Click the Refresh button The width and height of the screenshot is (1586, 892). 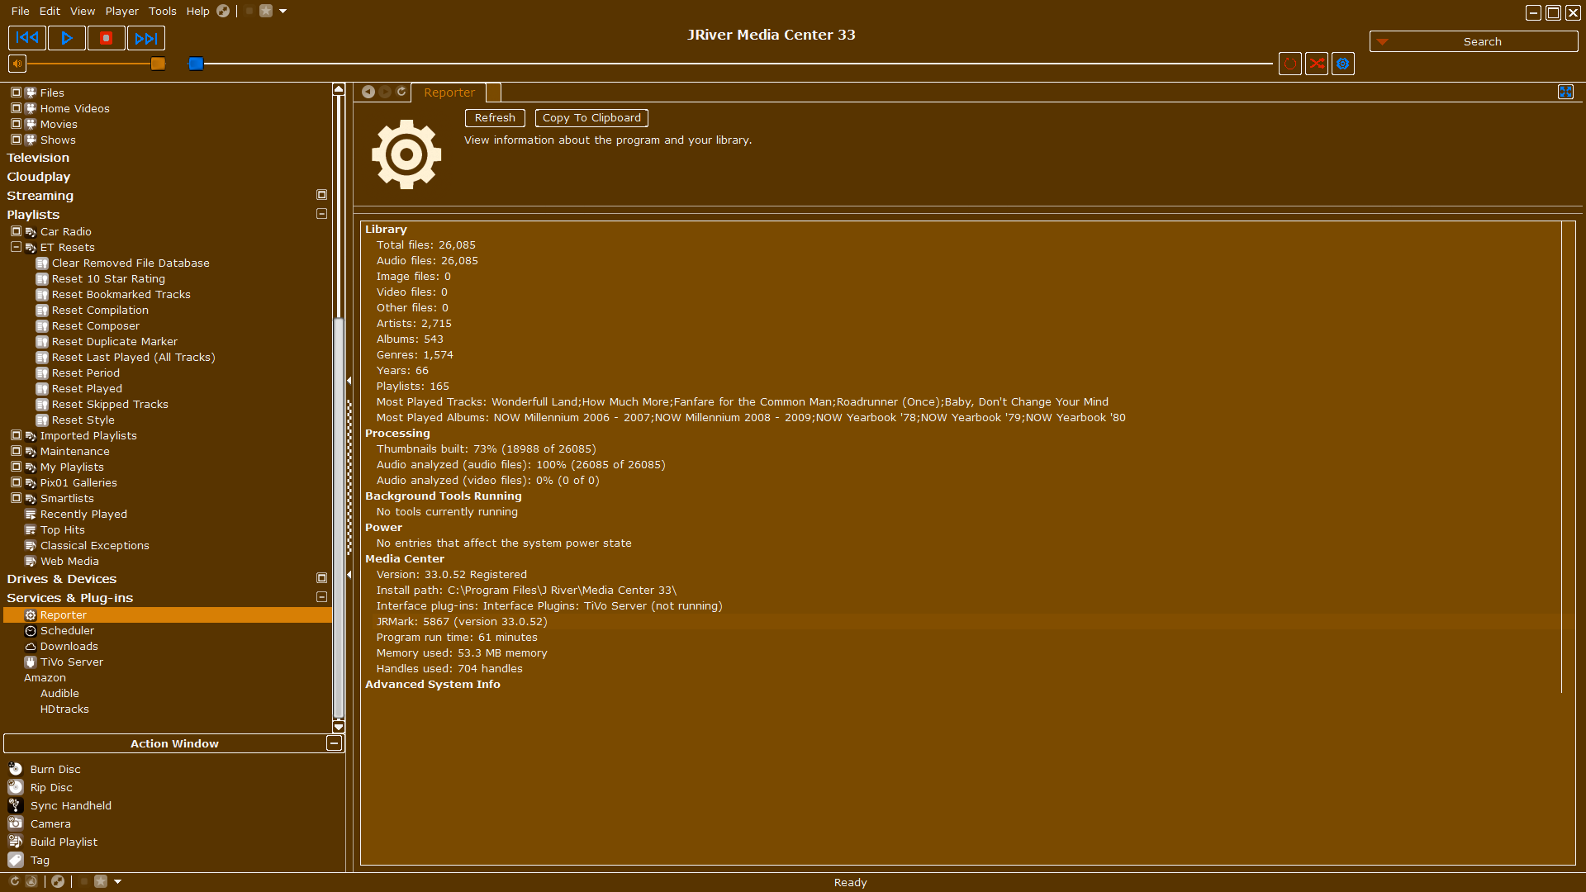pos(495,118)
